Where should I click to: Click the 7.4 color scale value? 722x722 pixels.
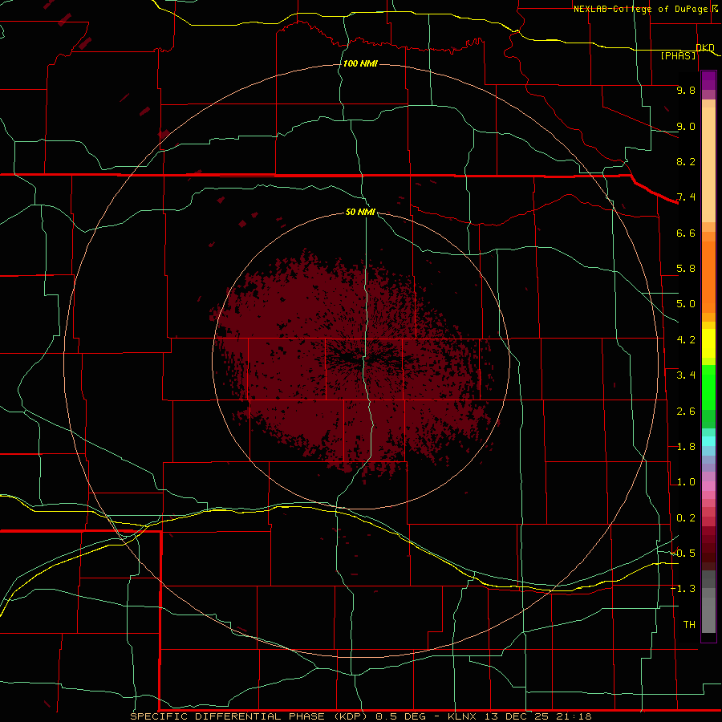coord(686,197)
